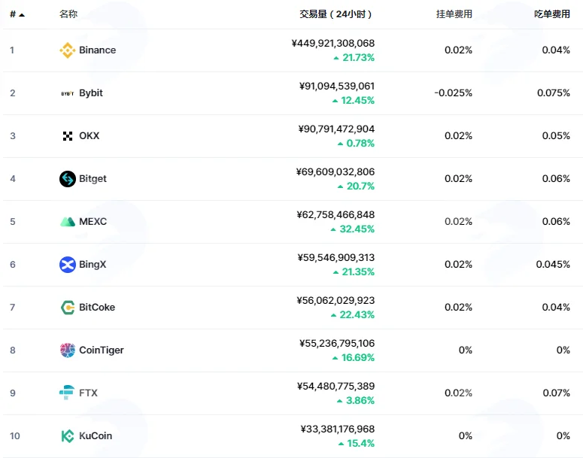583x458 pixels.
Task: Sort by the 挂单费用 column header
Action: [454, 14]
